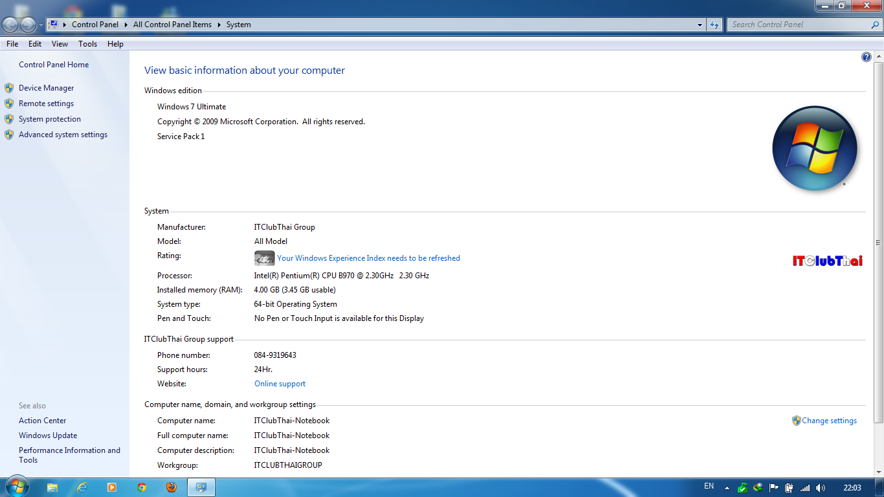Click the Windows 7 Ultimate edition text

(192, 107)
